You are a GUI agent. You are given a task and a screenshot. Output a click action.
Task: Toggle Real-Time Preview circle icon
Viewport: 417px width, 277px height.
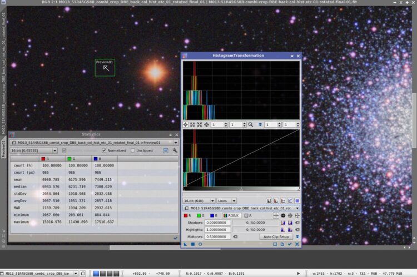click(200, 244)
